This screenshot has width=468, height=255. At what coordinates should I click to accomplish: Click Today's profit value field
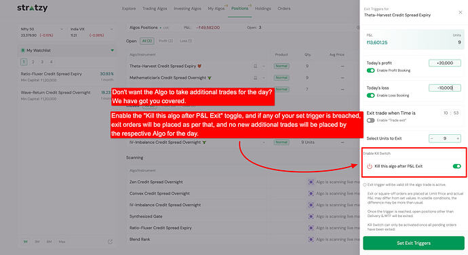[445, 63]
